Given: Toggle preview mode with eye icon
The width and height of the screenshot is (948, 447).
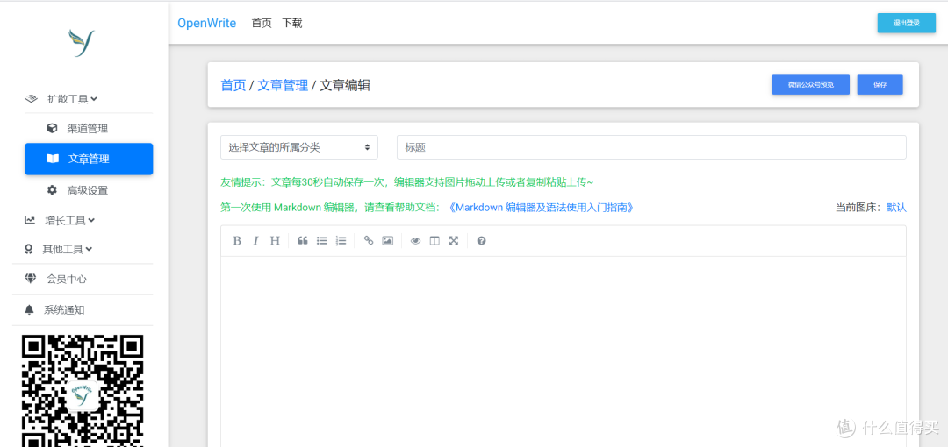Looking at the screenshot, I should [x=415, y=240].
